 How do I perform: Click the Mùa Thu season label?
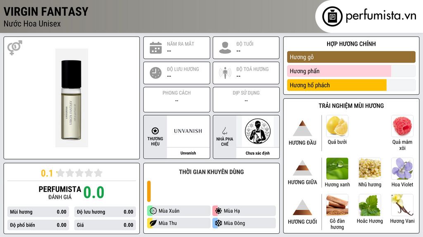(x=168, y=223)
